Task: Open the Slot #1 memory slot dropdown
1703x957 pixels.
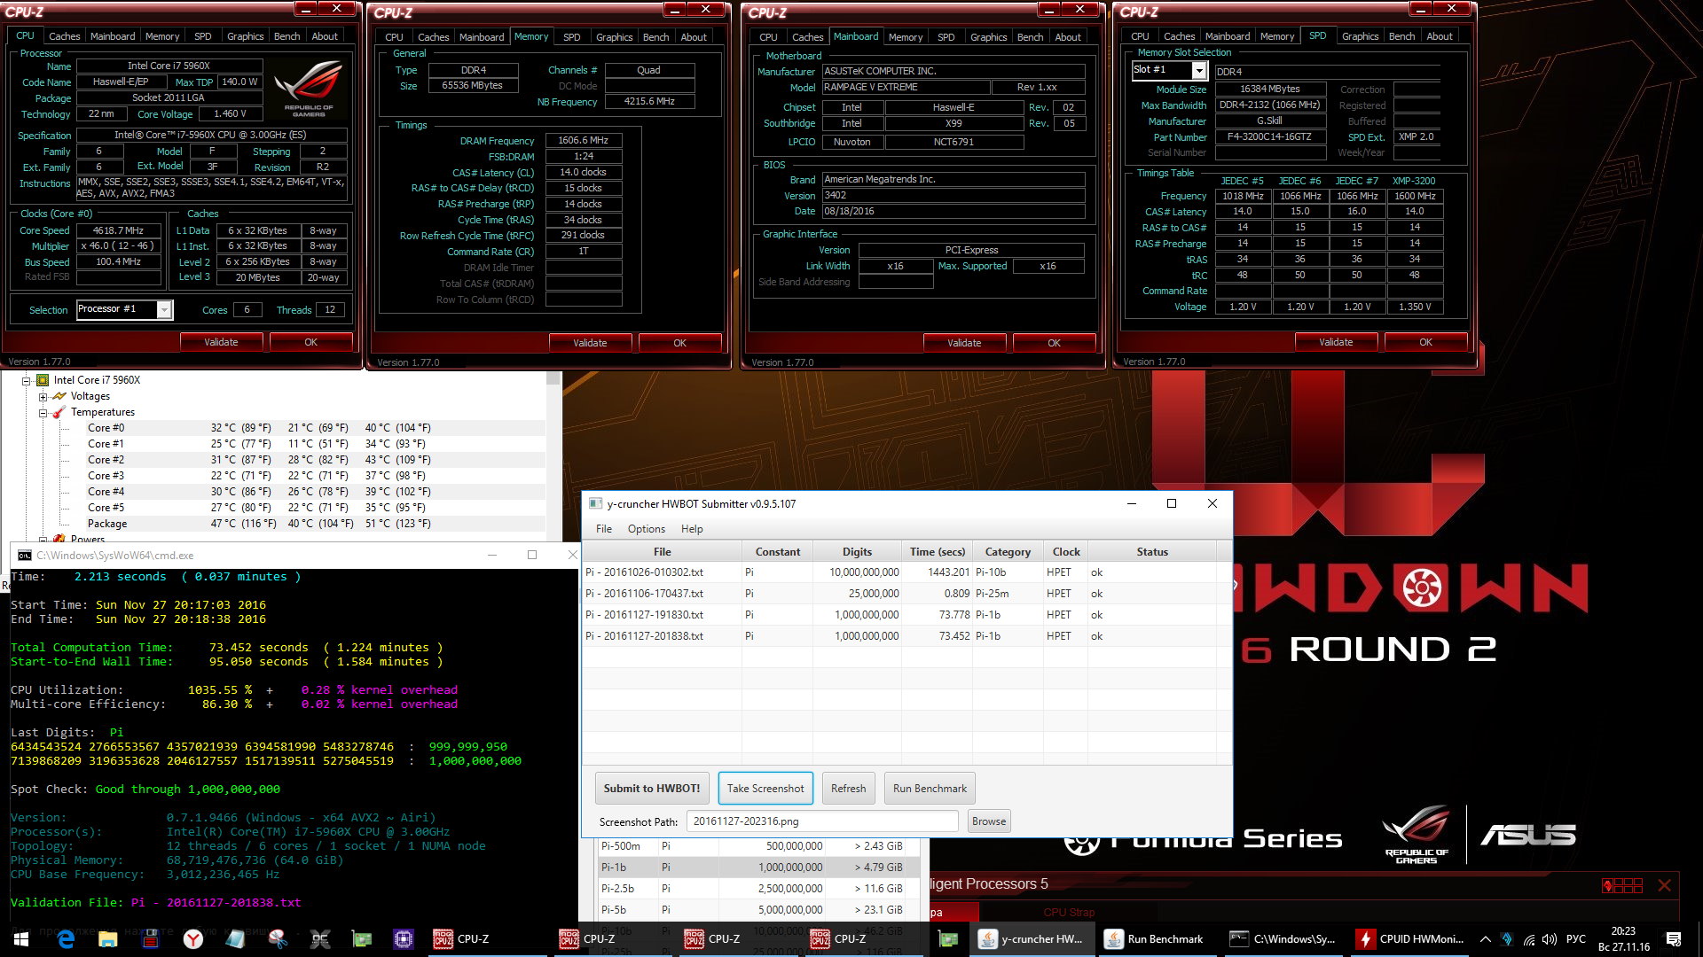Action: click(x=1199, y=70)
